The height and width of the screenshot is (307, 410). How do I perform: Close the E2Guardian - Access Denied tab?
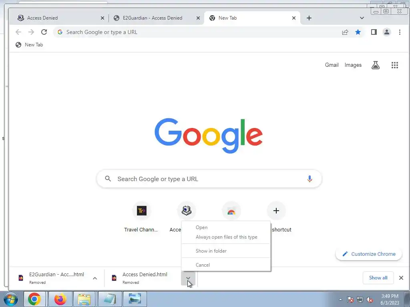(198, 18)
